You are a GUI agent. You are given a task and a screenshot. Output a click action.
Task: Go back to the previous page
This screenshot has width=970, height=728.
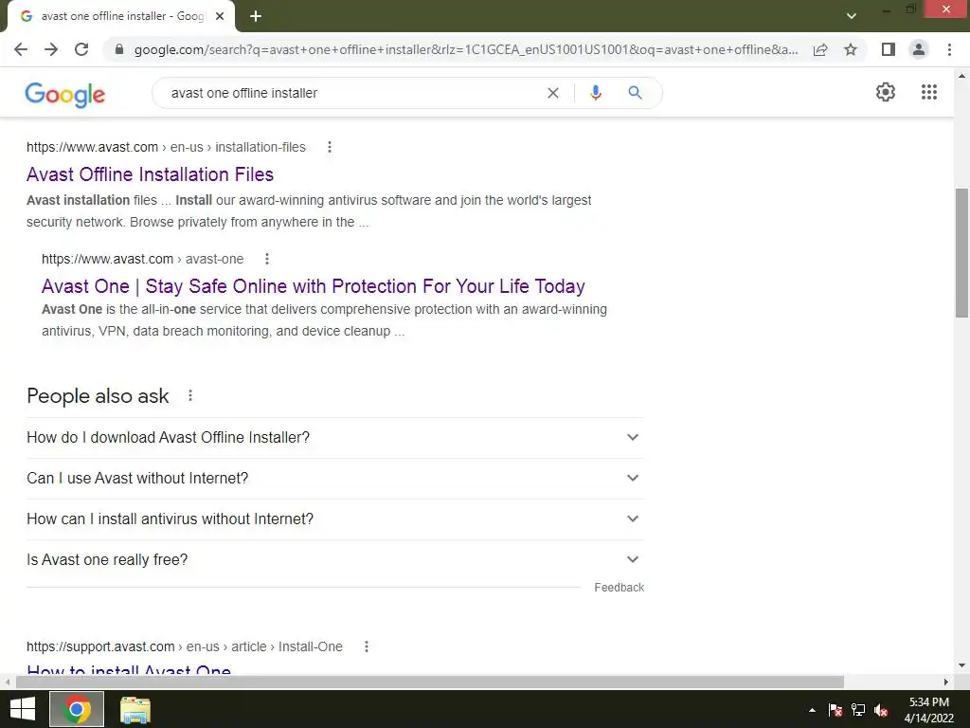[x=21, y=49]
